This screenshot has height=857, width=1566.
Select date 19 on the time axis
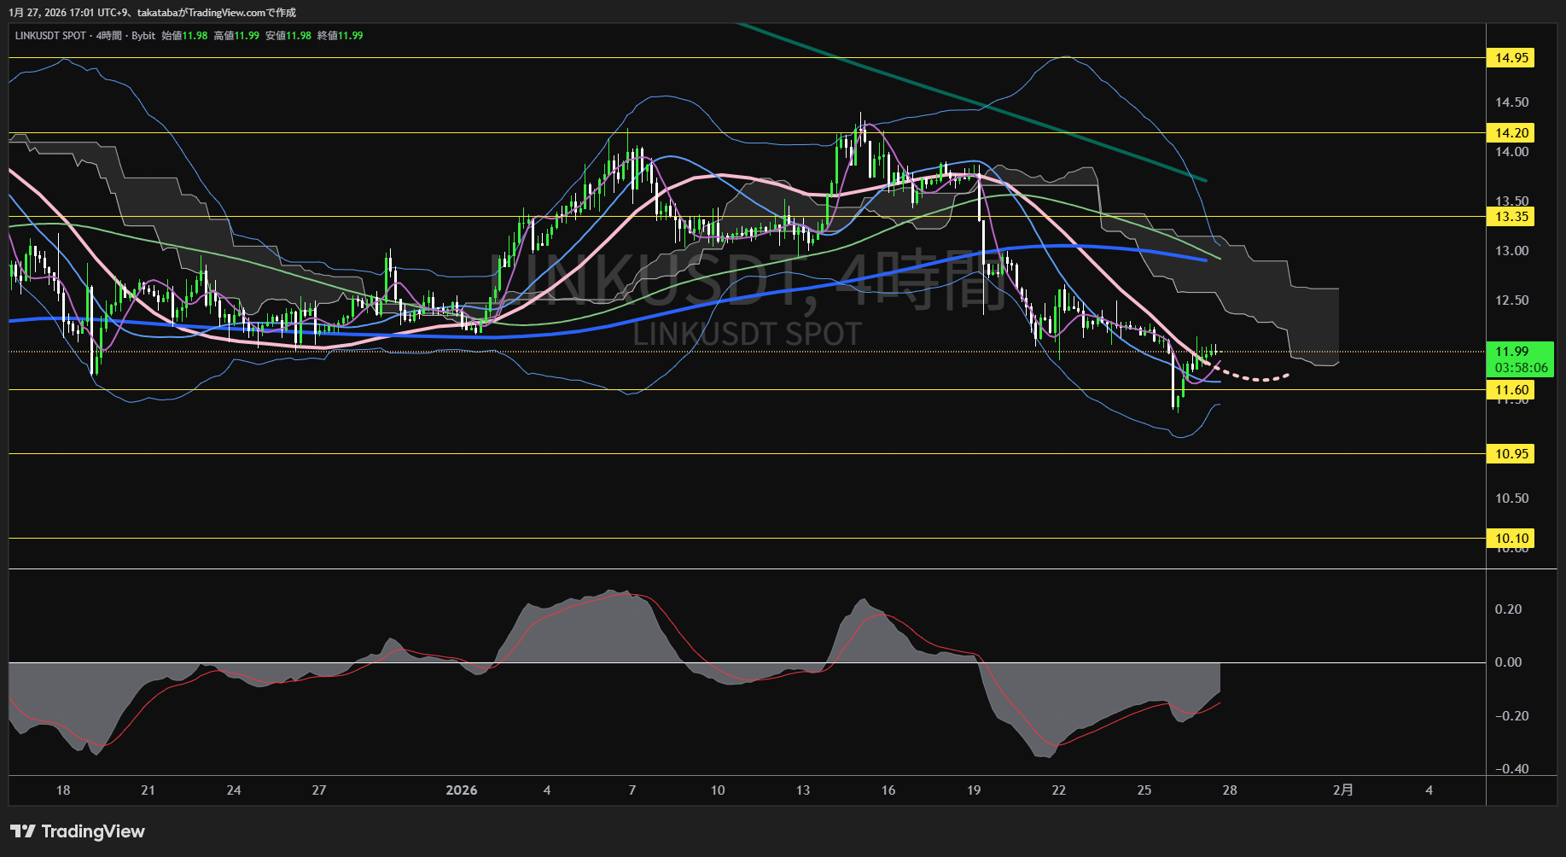[x=974, y=790]
